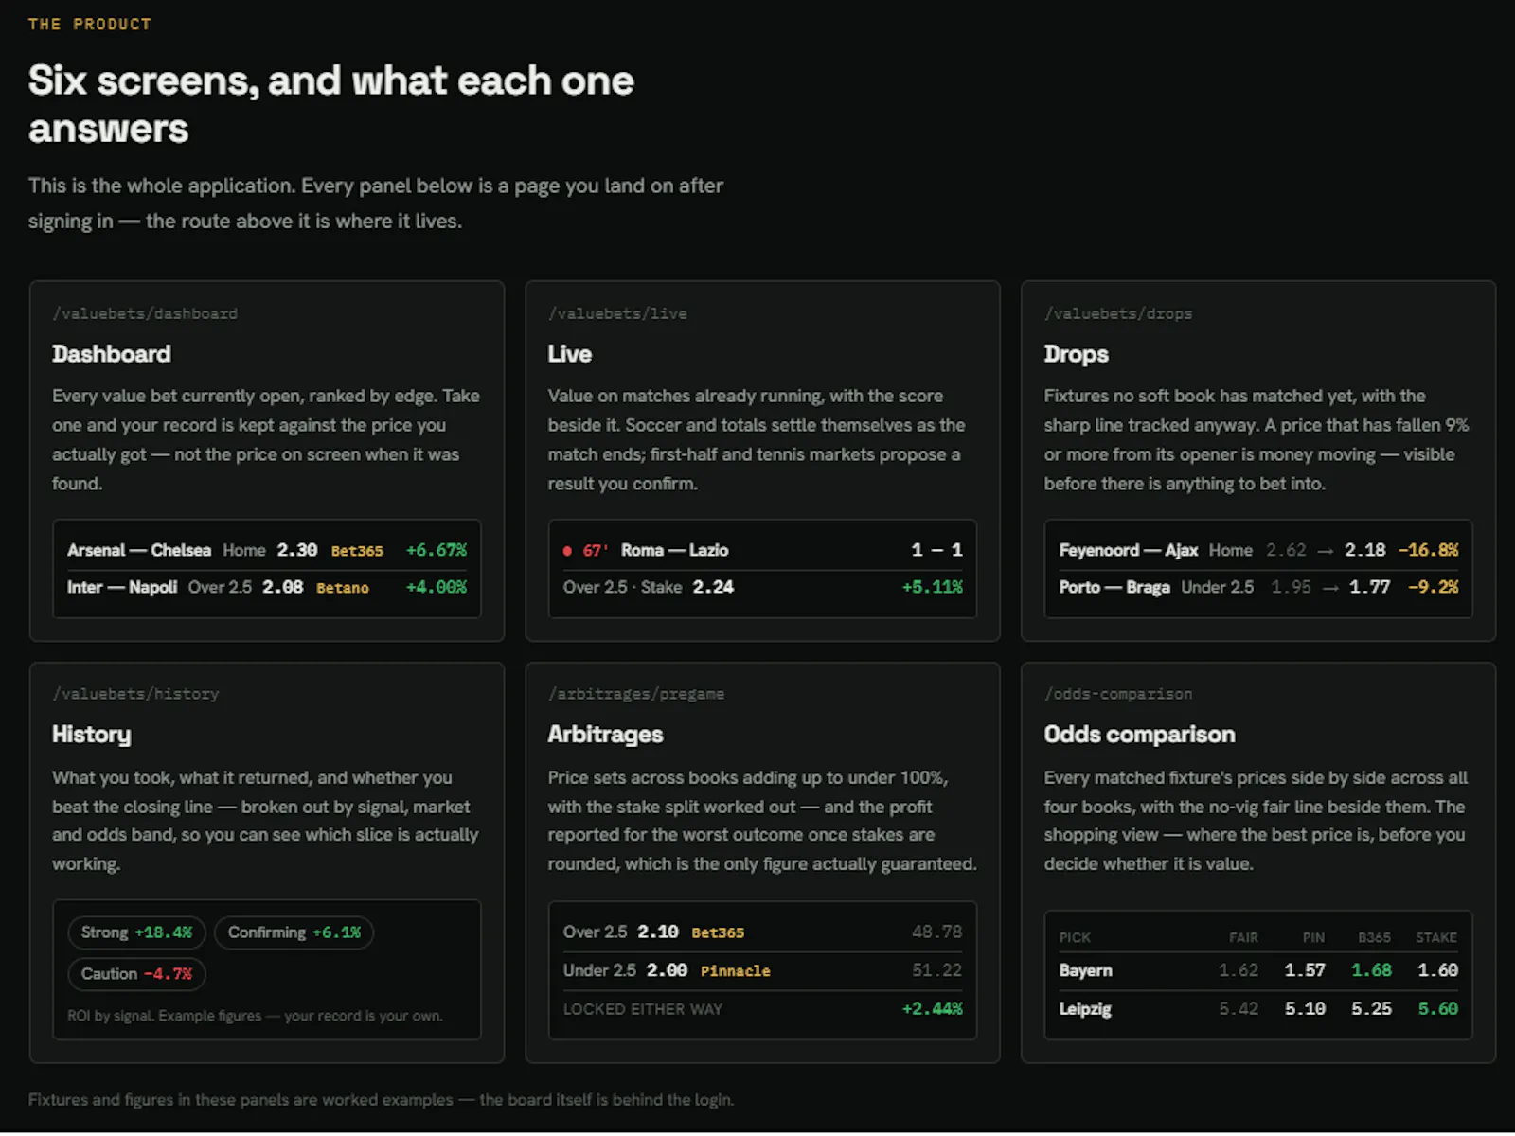
Task: Click the FAIR column header
Action: [1243, 938]
